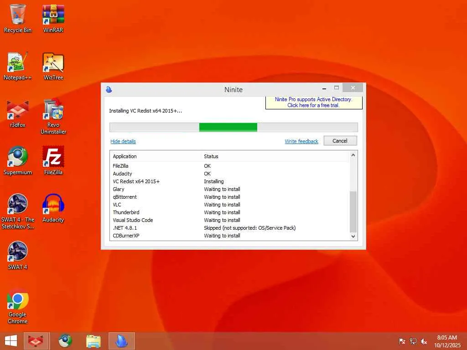The height and width of the screenshot is (350, 467).
Task: Minimize the Ninite window
Action: 324,88
